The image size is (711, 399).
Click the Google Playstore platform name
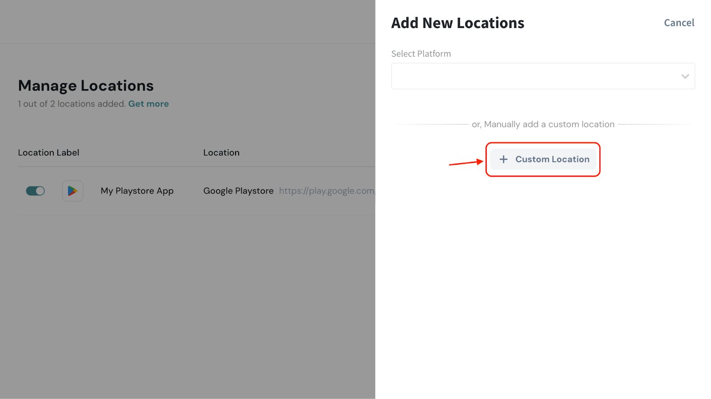pyautogui.click(x=238, y=191)
